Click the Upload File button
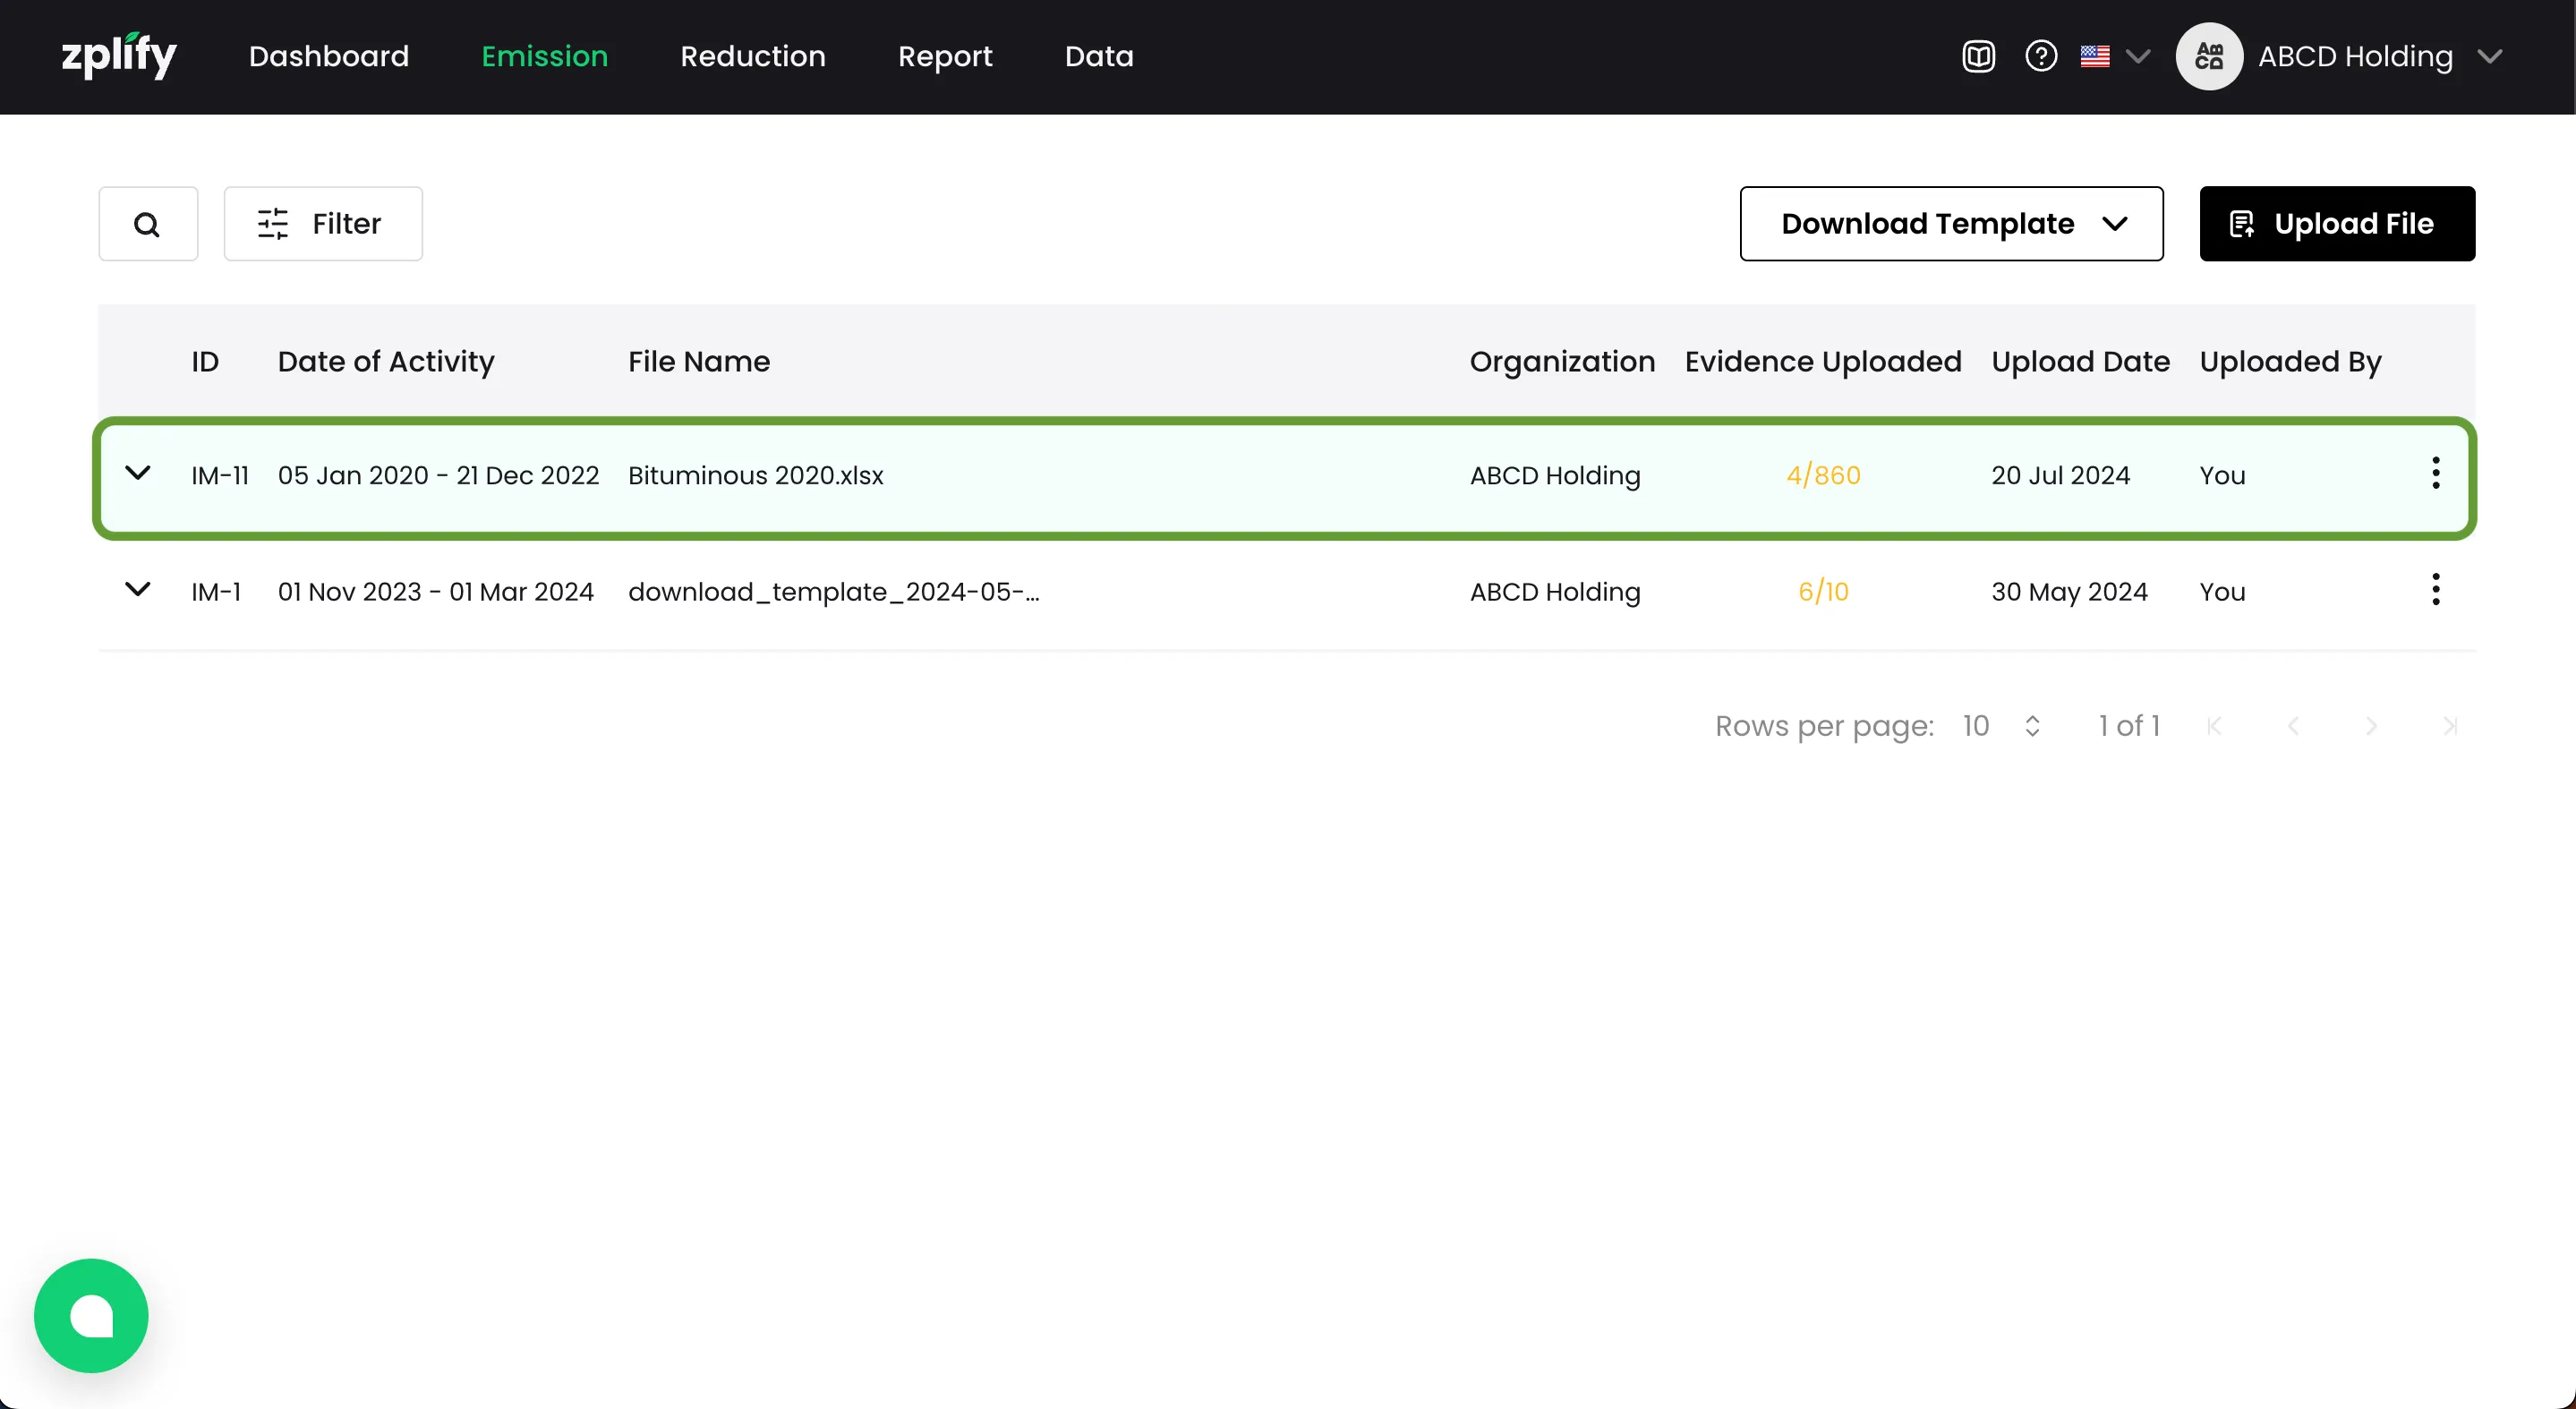The image size is (2576, 1409). pyautogui.click(x=2336, y=224)
